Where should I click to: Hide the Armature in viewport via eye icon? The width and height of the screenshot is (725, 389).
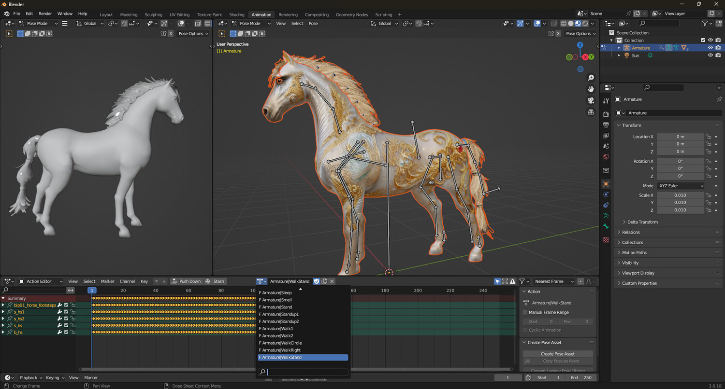click(710, 48)
